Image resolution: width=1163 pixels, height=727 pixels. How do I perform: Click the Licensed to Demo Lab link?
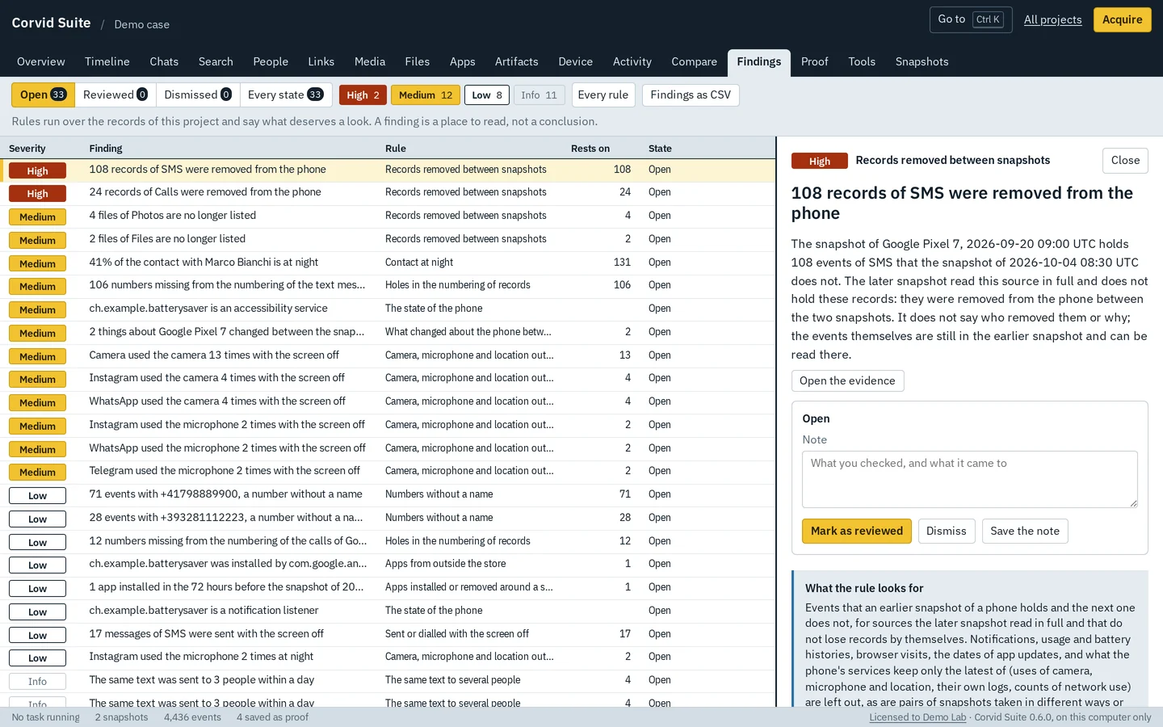917,717
